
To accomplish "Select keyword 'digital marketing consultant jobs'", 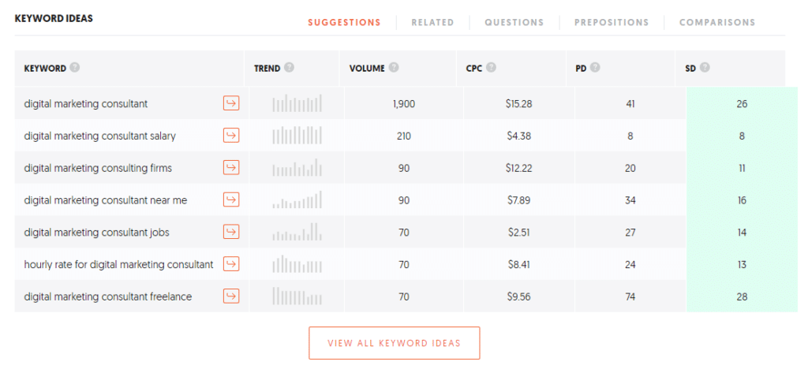I will (x=97, y=233).
